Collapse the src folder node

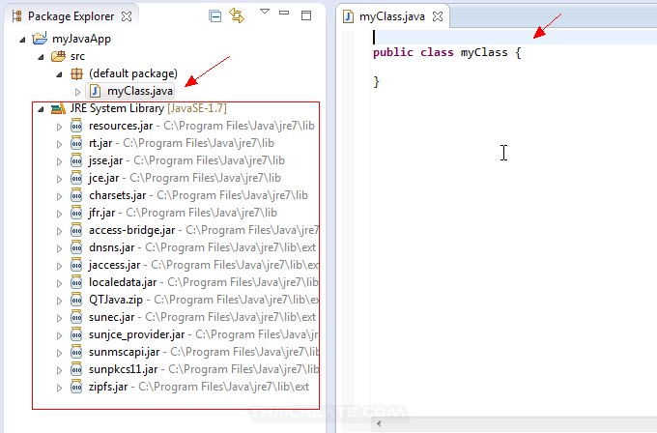41,57
